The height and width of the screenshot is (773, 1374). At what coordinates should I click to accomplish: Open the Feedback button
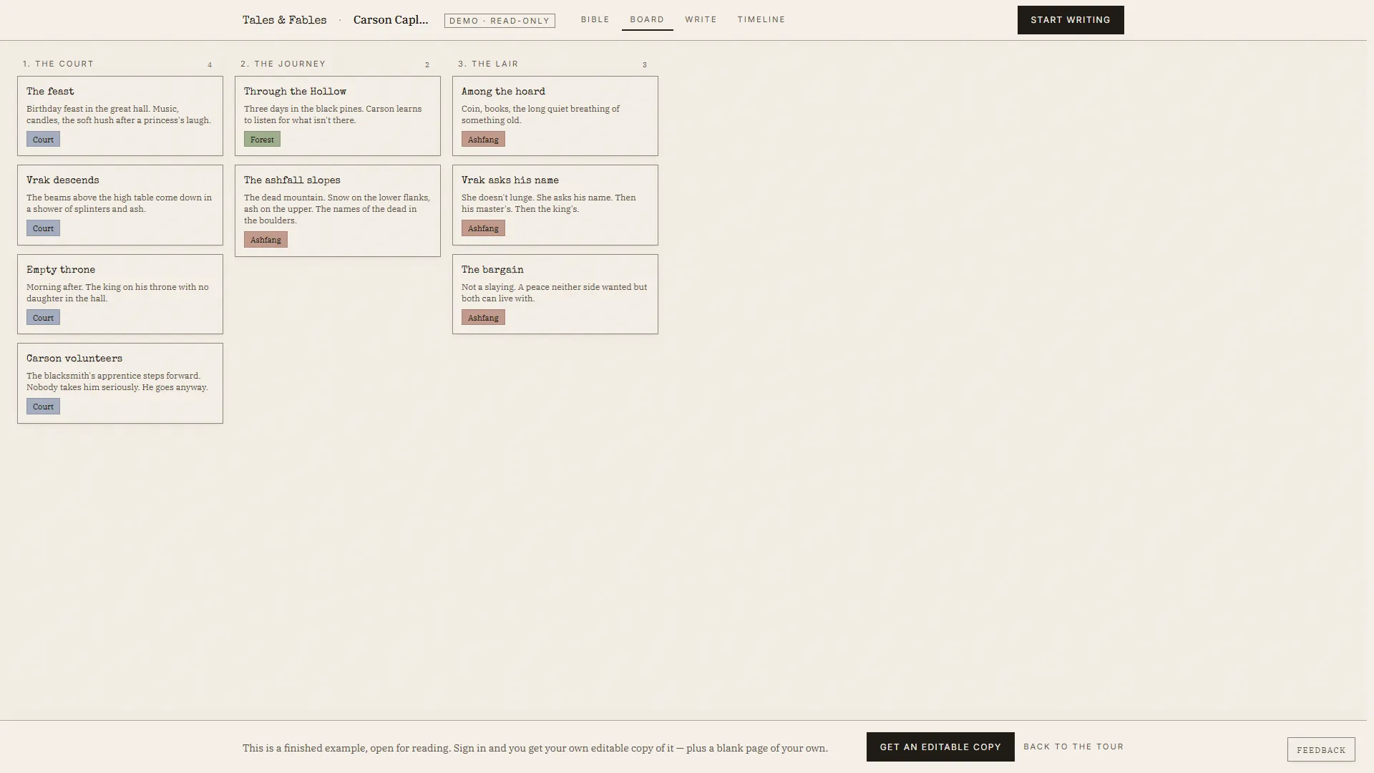pyautogui.click(x=1321, y=749)
